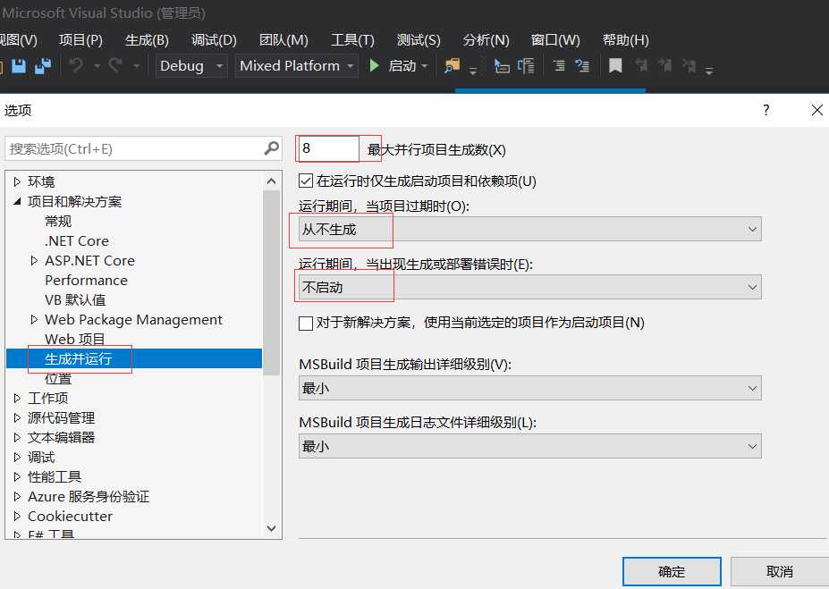829x589 pixels.
Task: Open the 启动 button dropdown arrow
Action: coord(425,66)
